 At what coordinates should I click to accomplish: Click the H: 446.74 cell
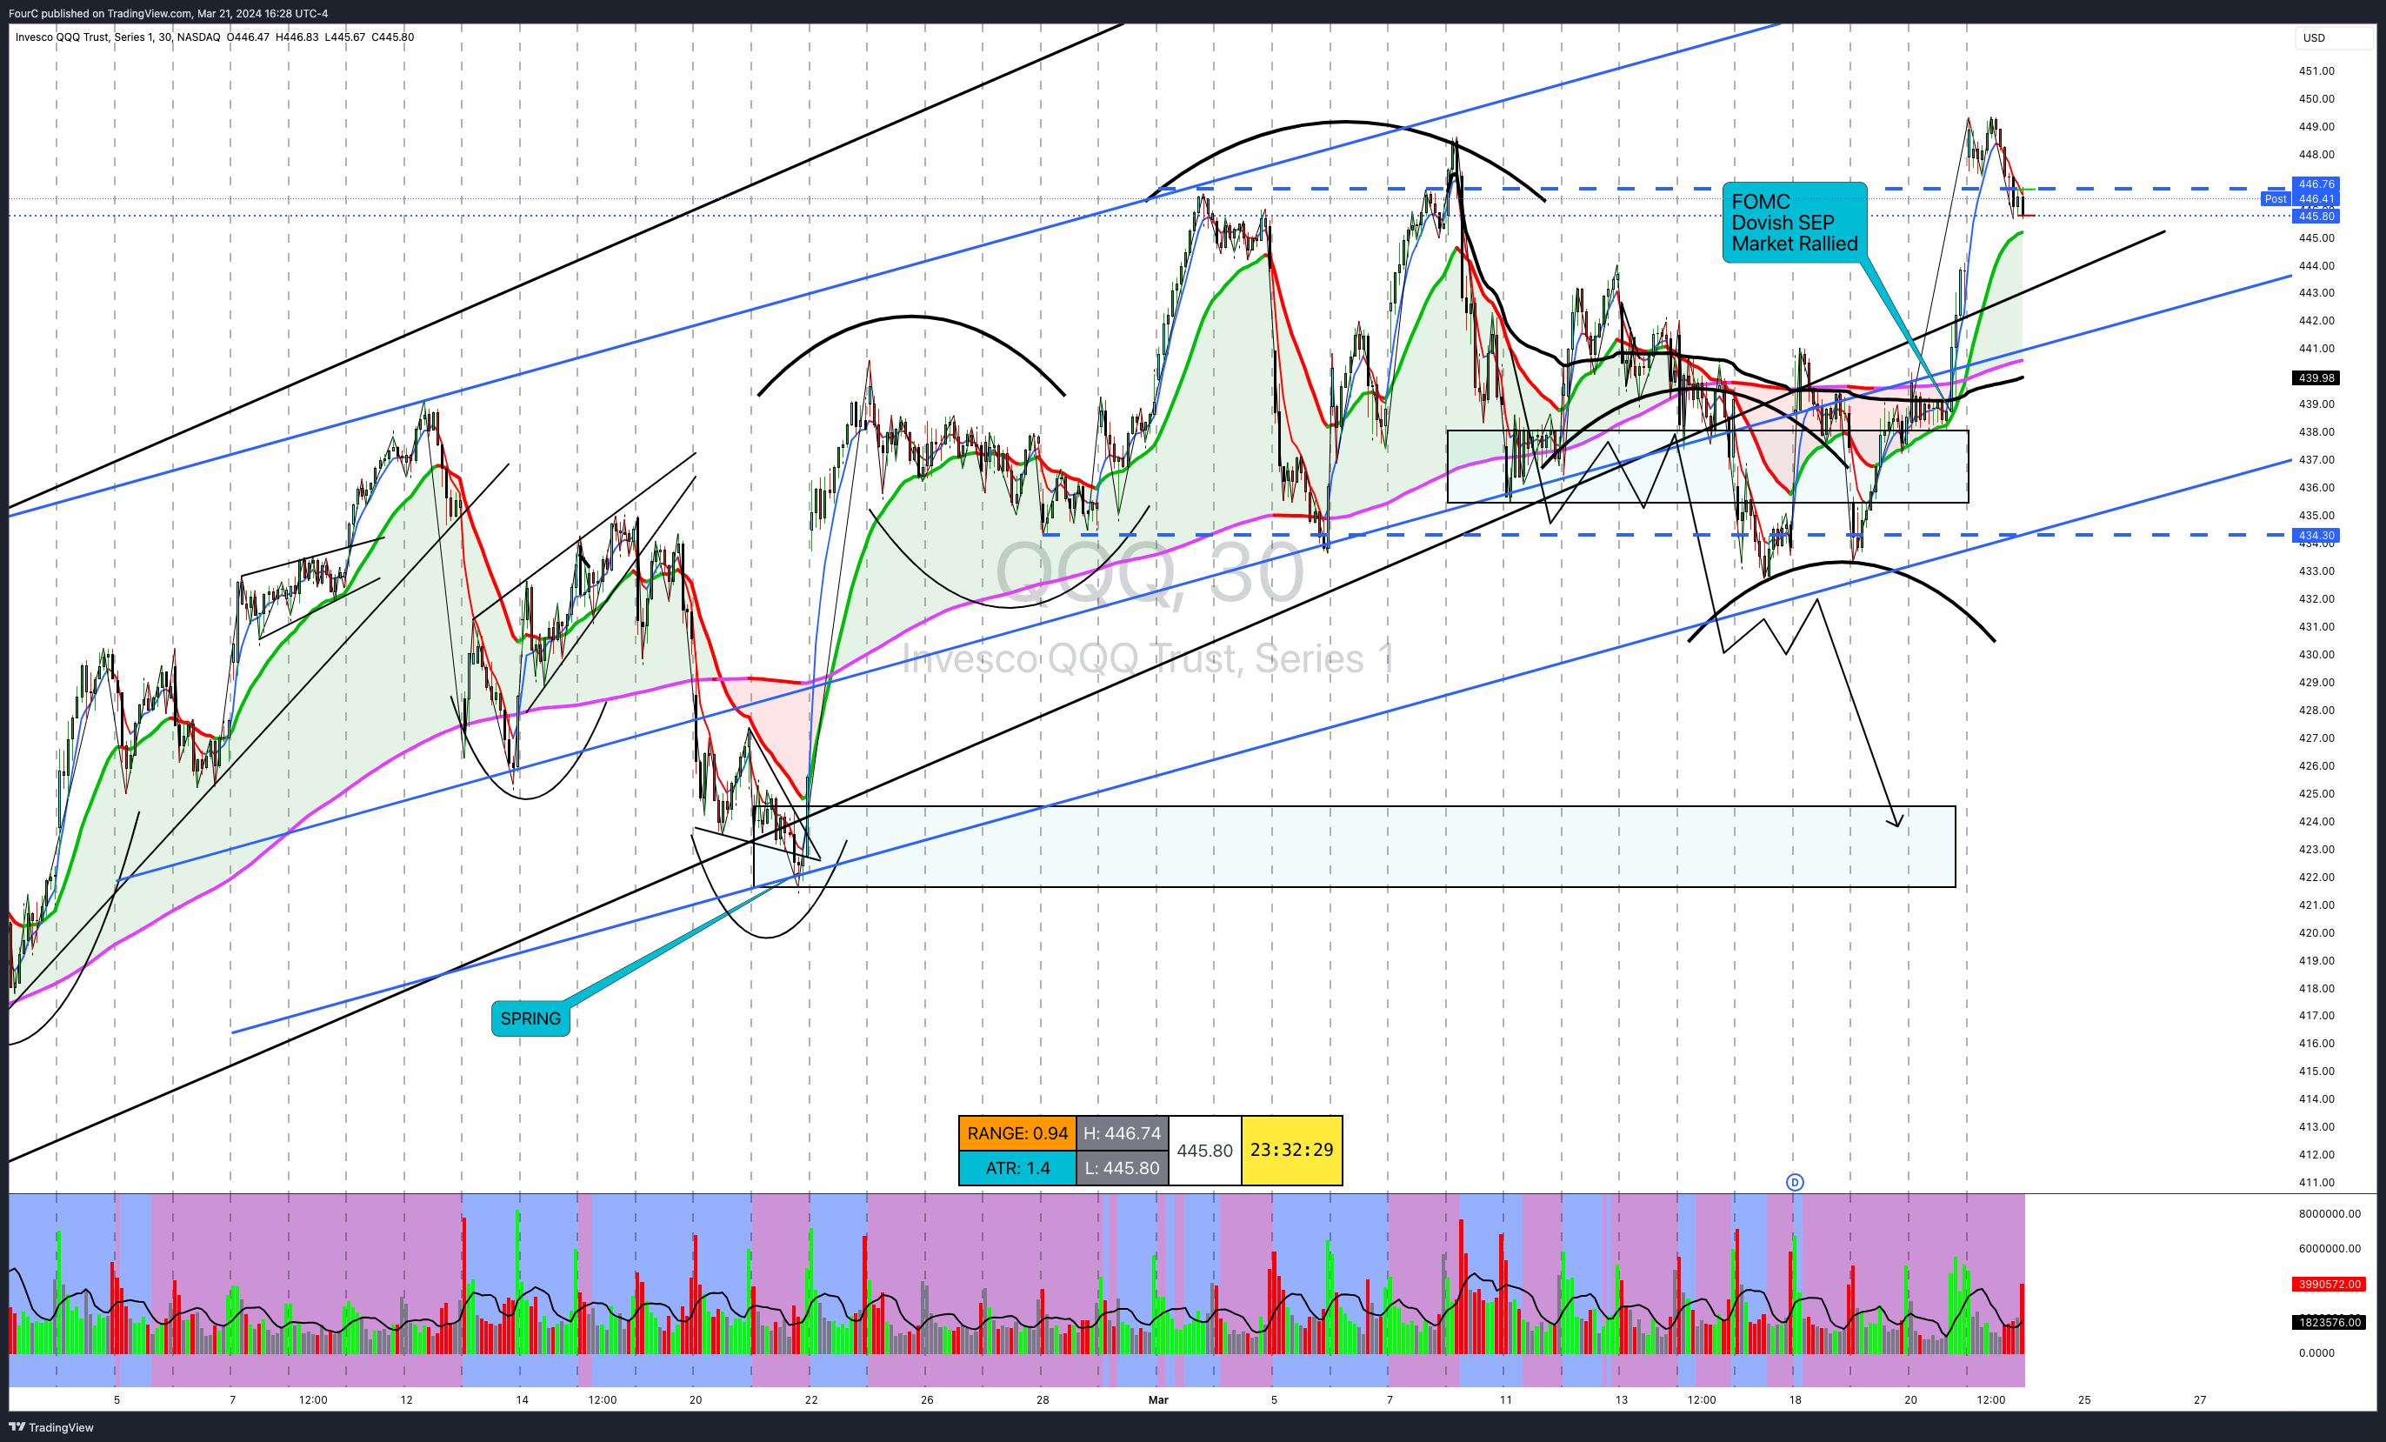(1122, 1133)
